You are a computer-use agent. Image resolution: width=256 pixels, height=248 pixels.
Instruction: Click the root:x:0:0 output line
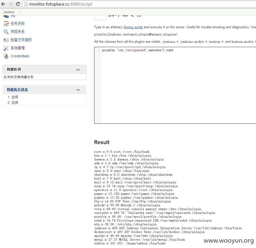(x=122, y=152)
